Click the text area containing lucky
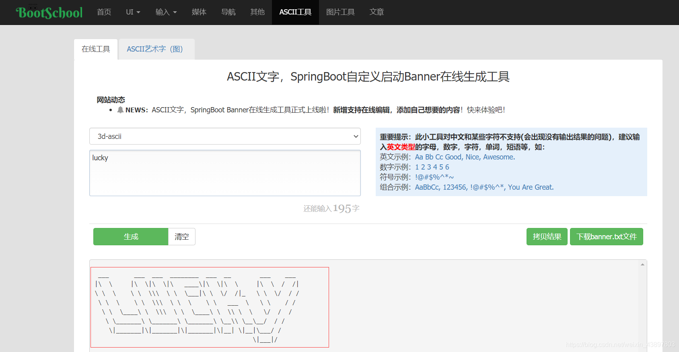This screenshot has height=352, width=679. click(225, 173)
